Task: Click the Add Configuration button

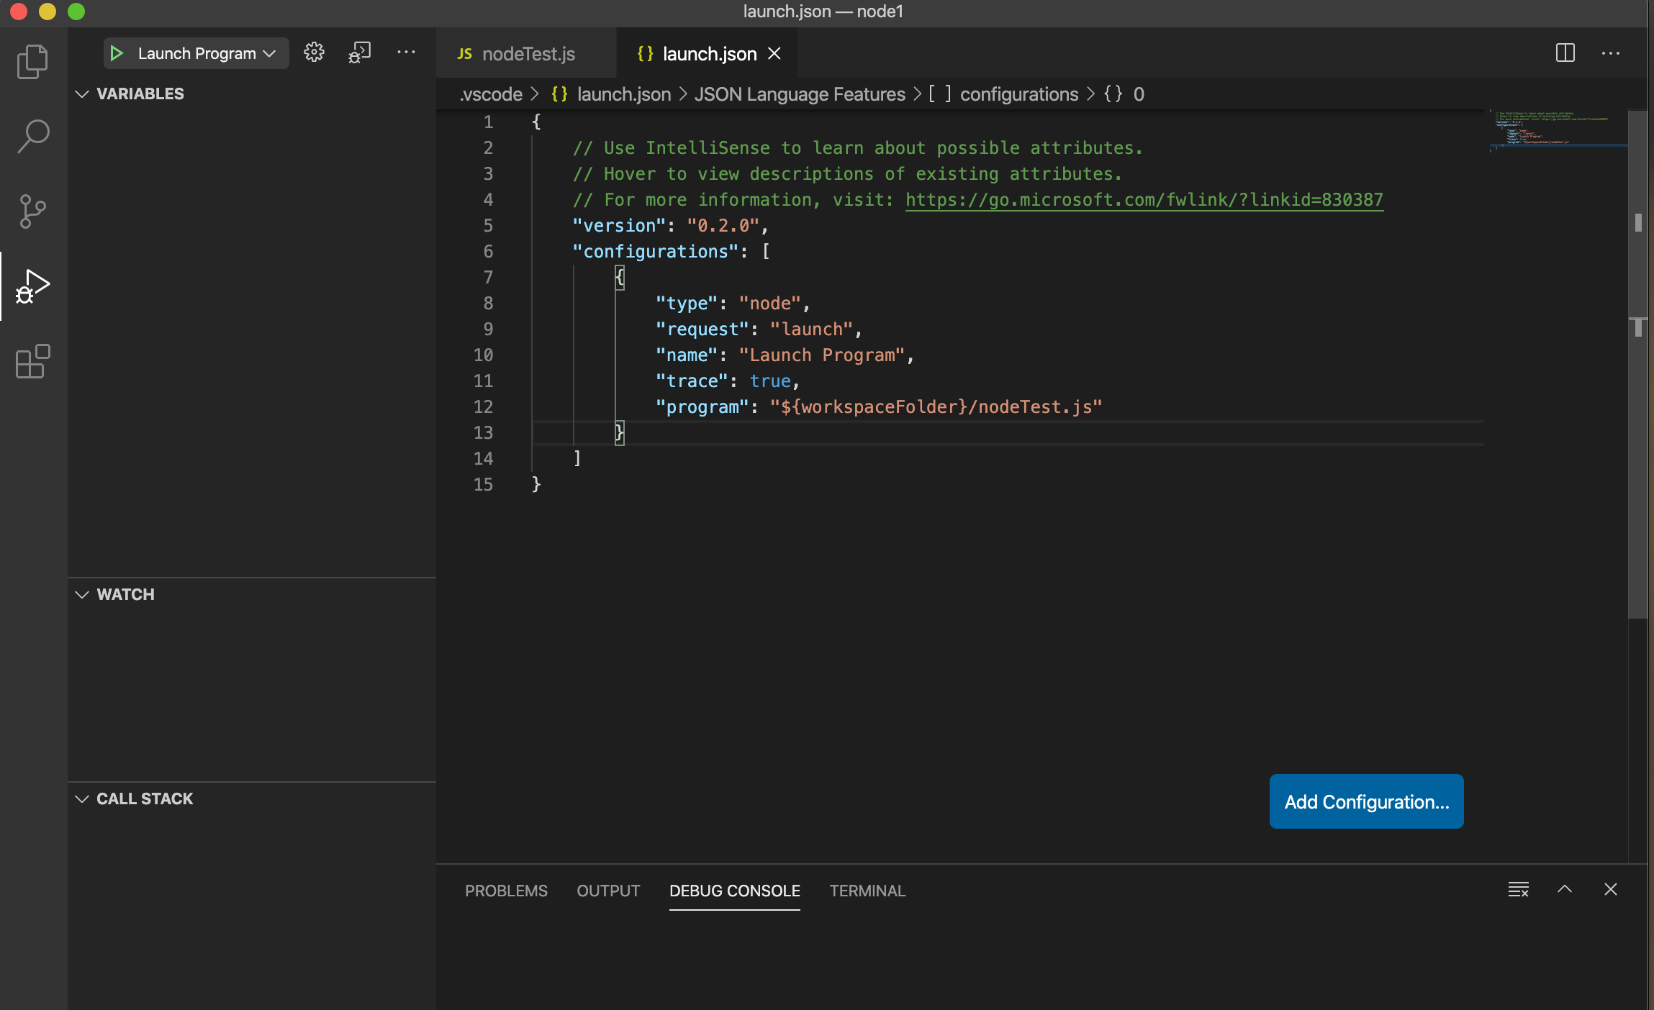Action: pos(1364,801)
